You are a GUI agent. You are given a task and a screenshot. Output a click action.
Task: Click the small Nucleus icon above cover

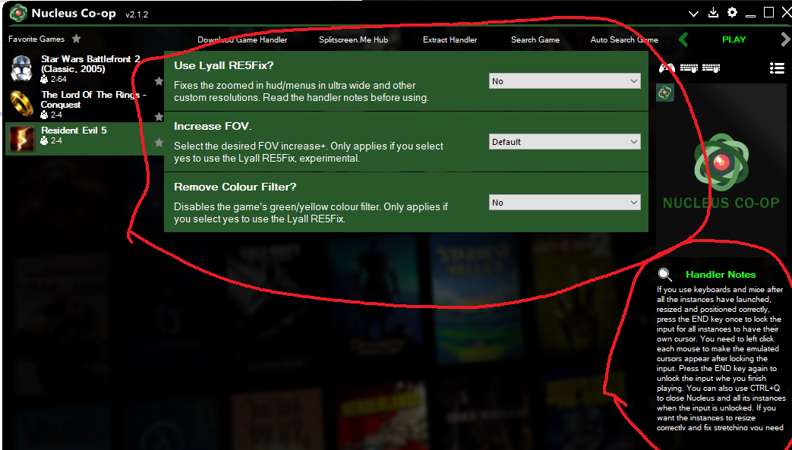coord(665,93)
